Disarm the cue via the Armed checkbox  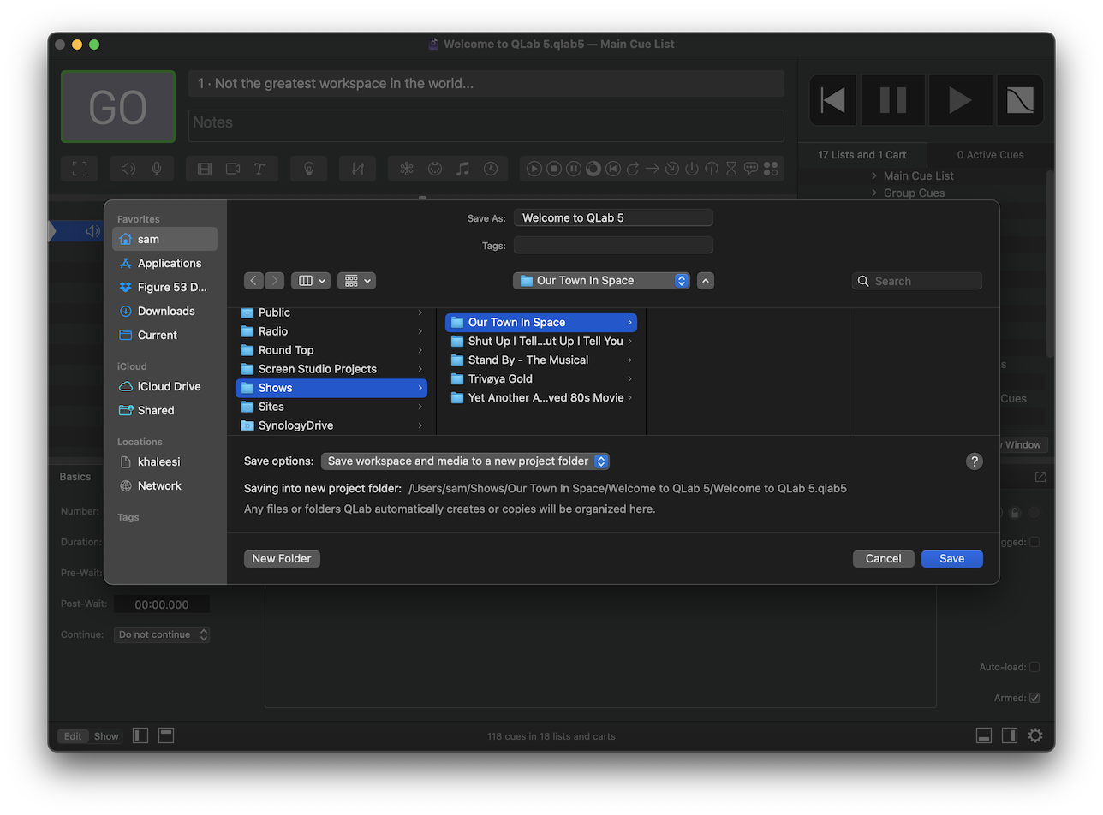[x=1035, y=697]
